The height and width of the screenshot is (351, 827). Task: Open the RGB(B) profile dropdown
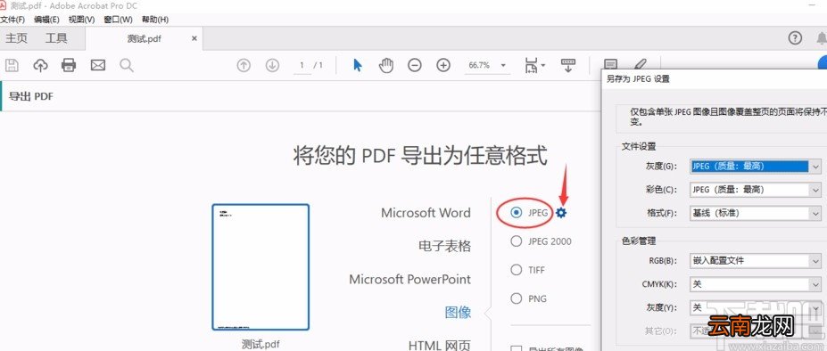tap(756, 261)
